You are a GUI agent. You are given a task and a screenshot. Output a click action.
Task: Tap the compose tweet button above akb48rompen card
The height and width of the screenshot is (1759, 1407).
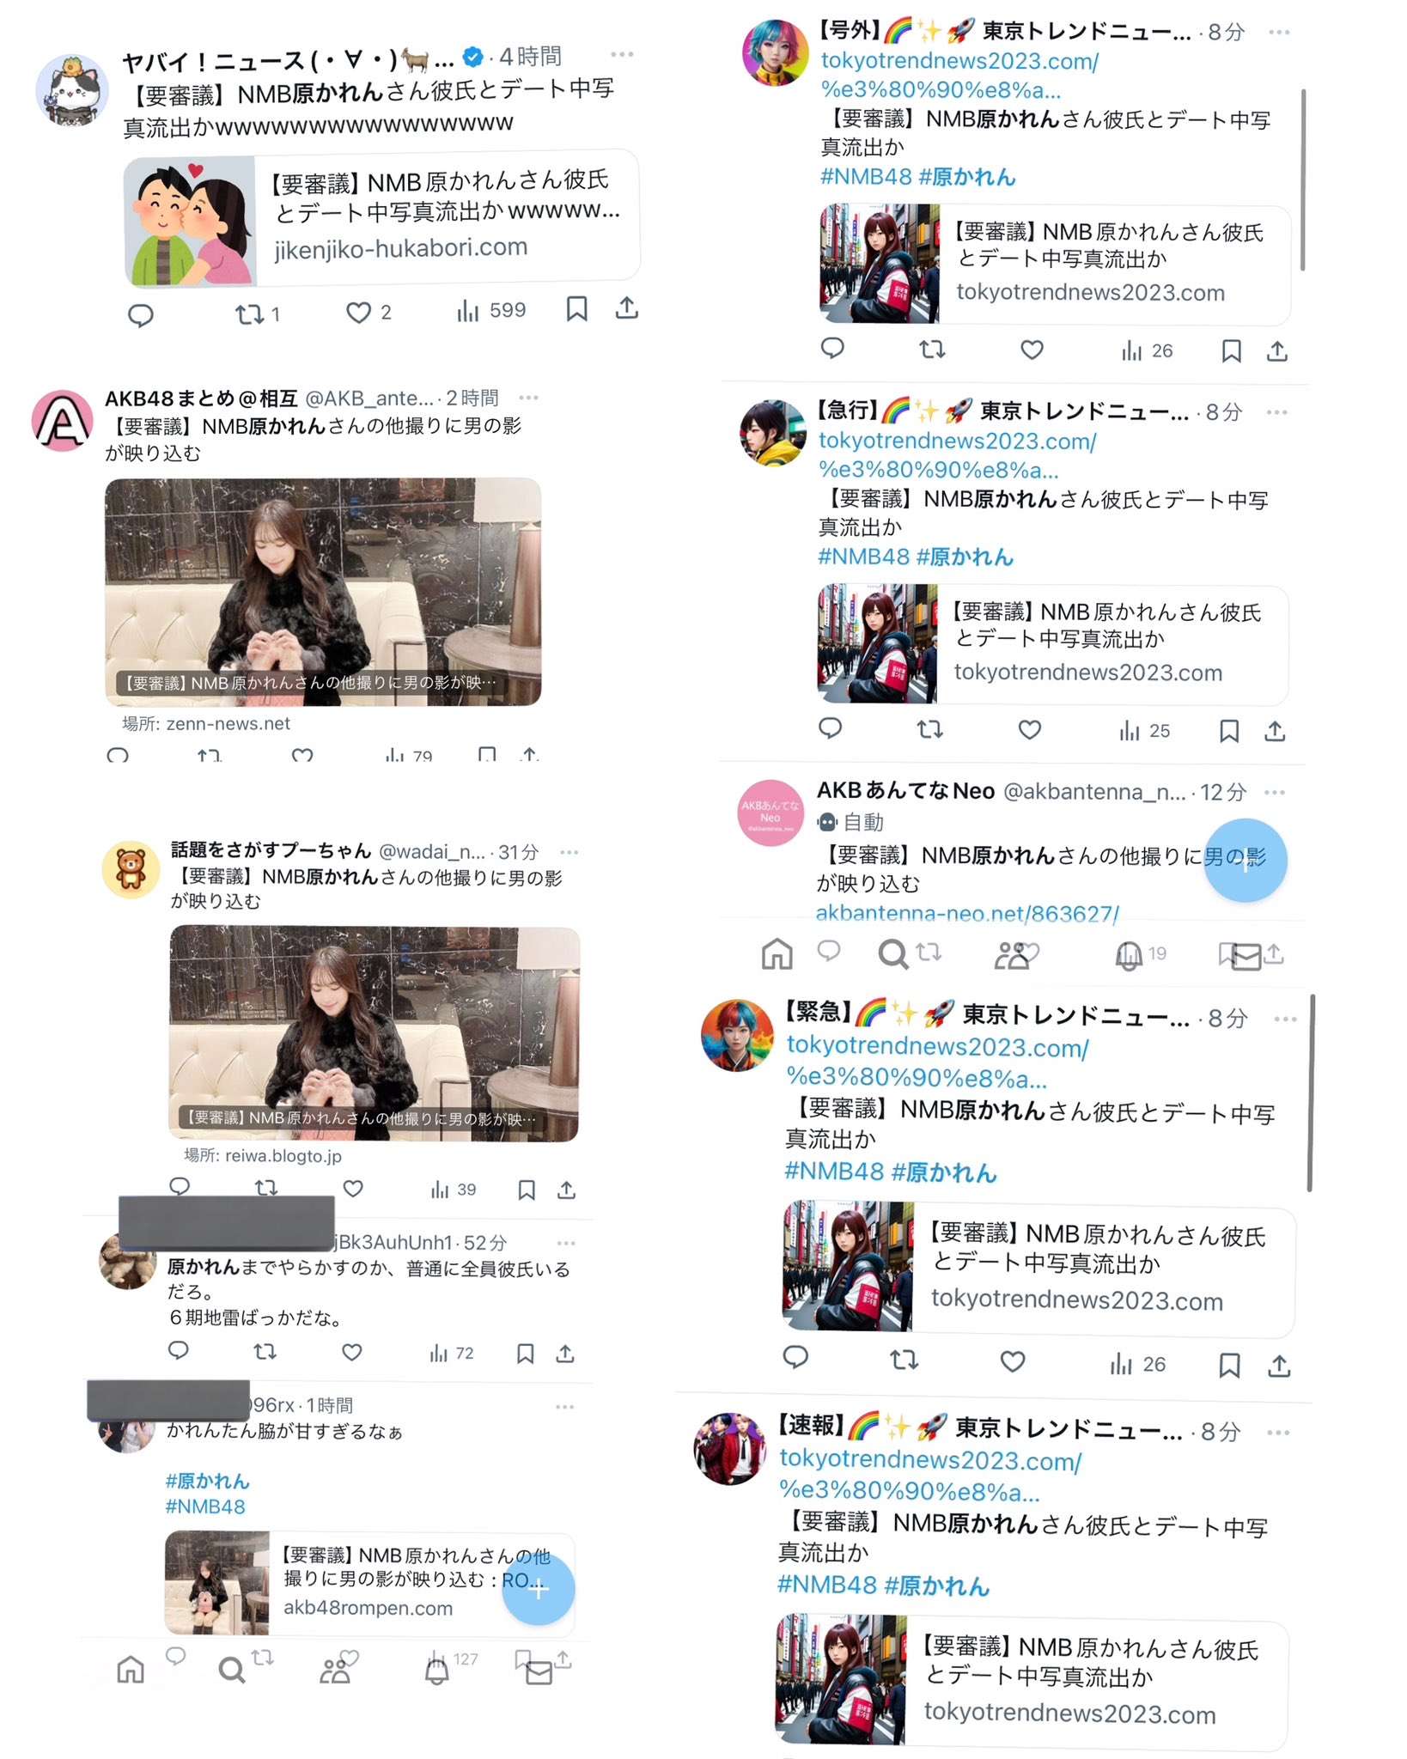538,1589
